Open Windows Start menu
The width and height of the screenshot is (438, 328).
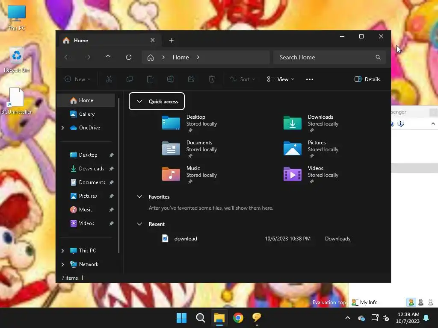[x=181, y=318]
